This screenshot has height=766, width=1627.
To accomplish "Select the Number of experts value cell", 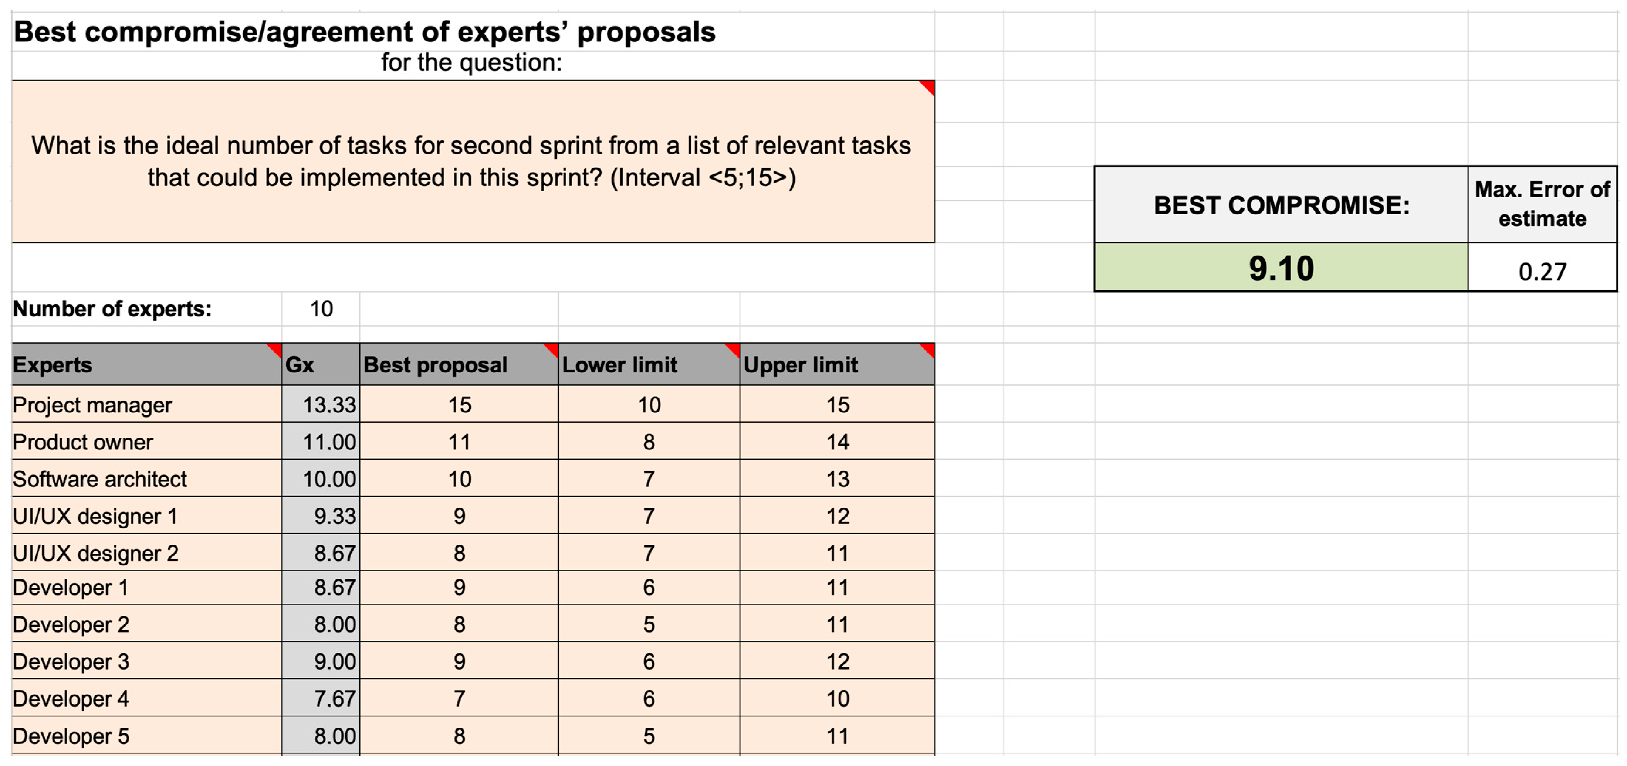I will coord(321,309).
